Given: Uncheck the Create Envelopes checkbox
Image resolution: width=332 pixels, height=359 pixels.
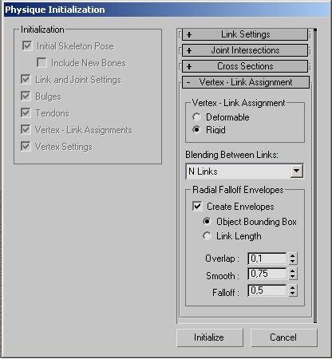Looking at the screenshot, I should [197, 207].
